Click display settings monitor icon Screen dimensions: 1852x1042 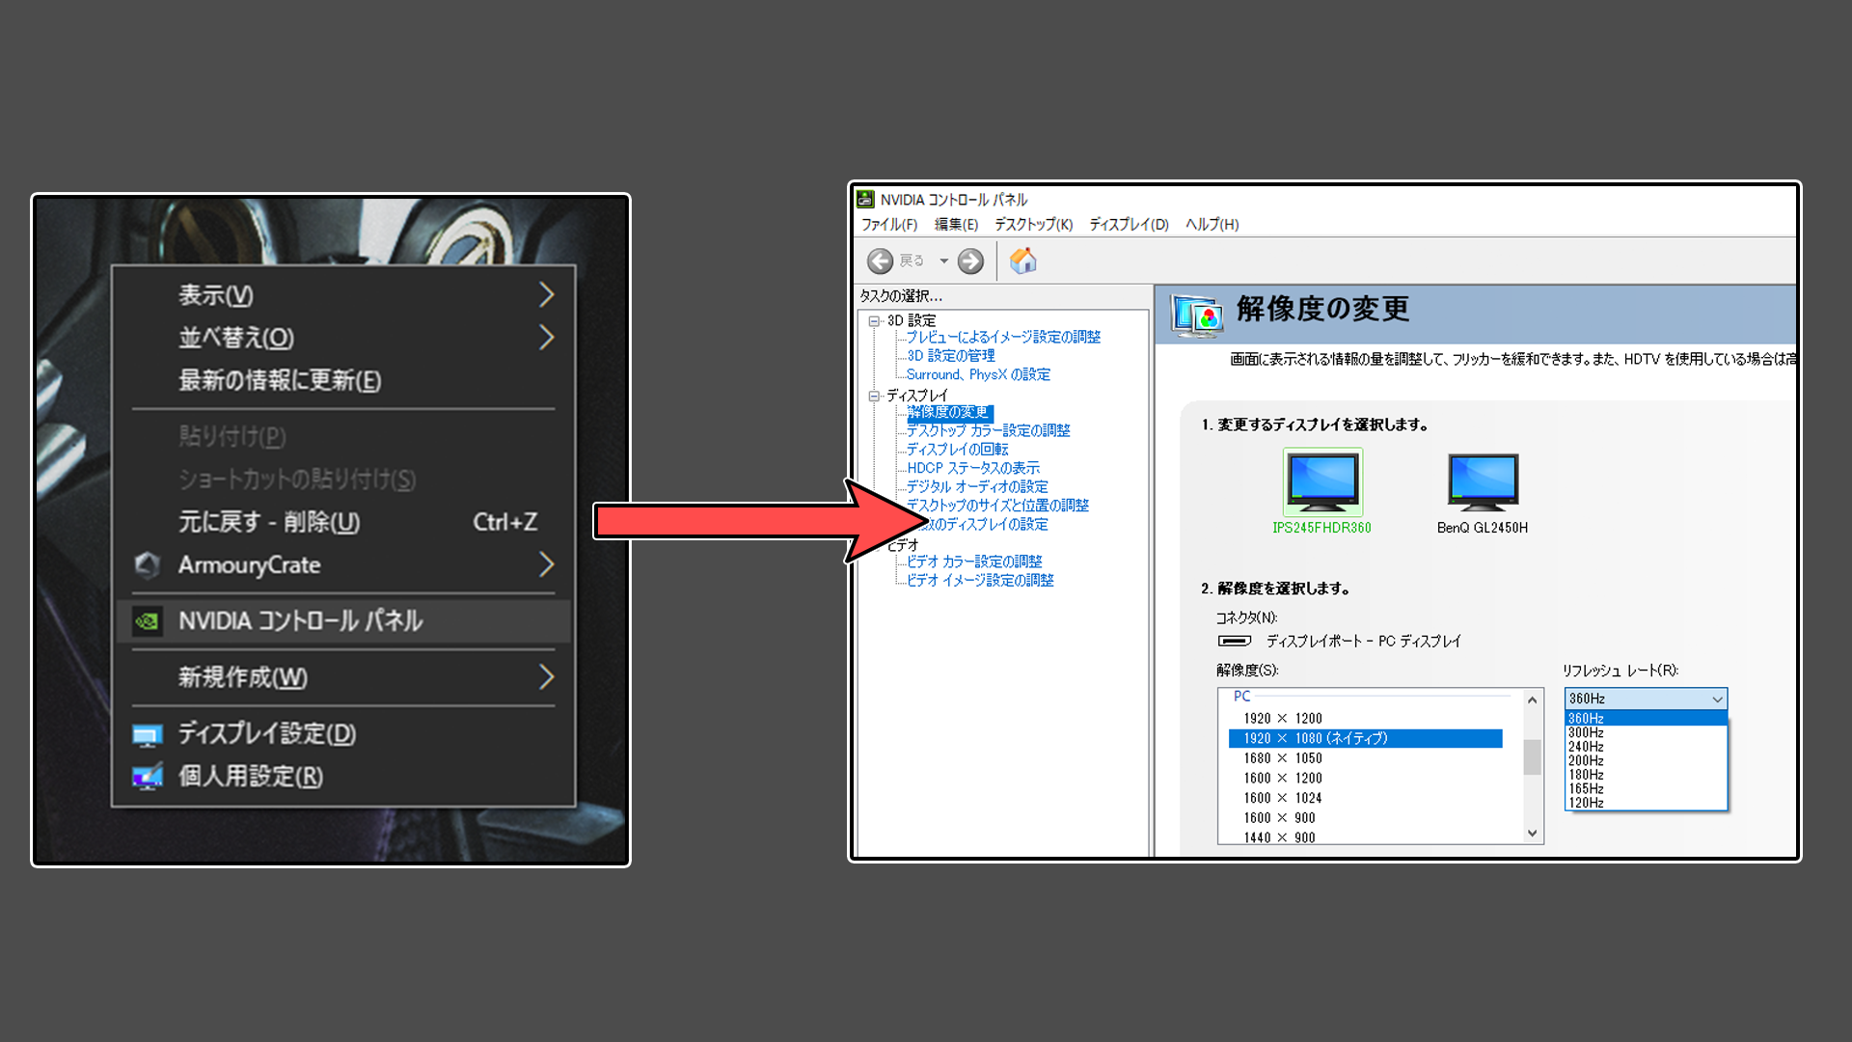tap(147, 735)
